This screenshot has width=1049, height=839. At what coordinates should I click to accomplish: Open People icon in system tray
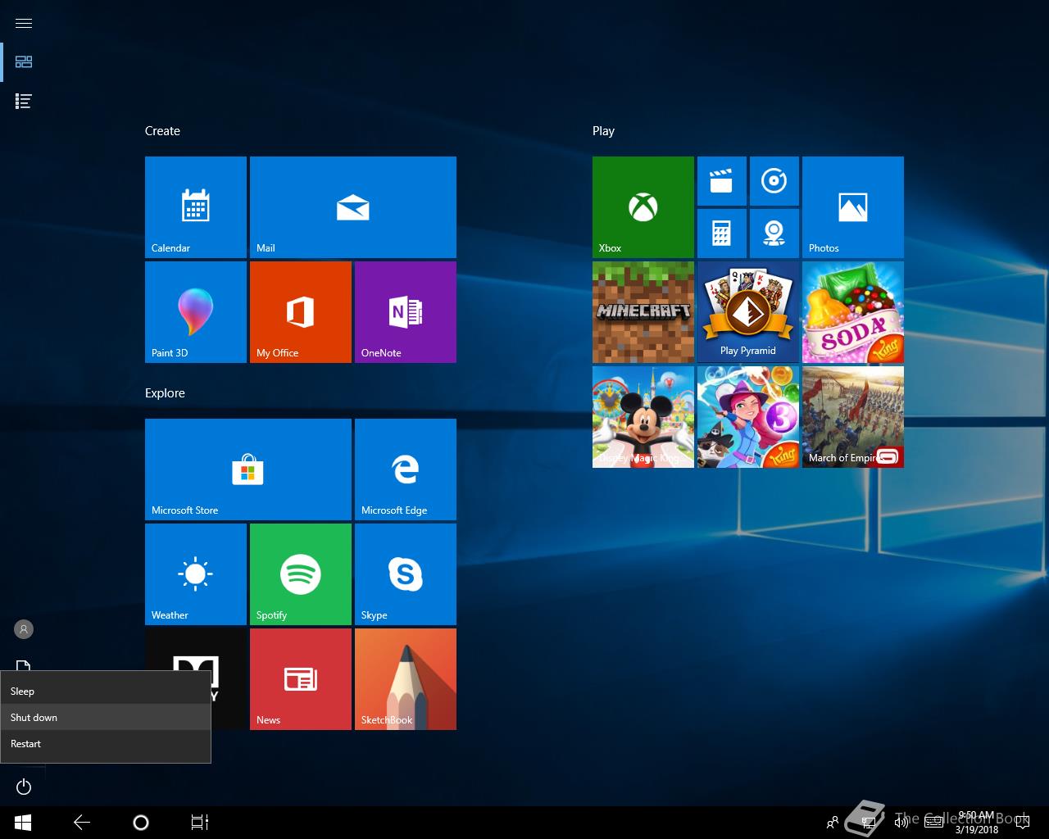click(833, 823)
